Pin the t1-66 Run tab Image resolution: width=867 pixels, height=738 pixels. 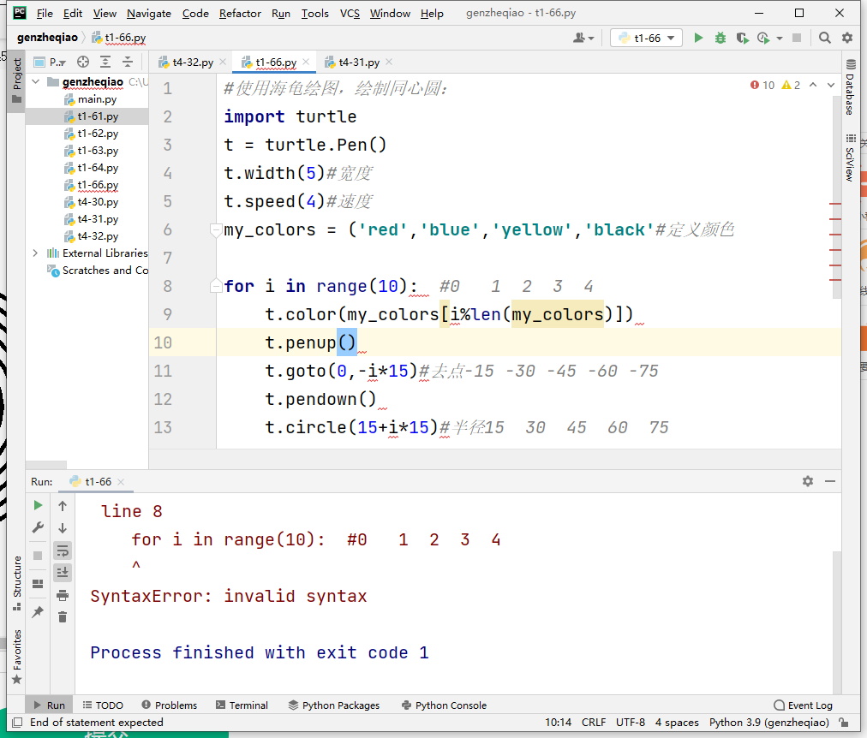[38, 611]
